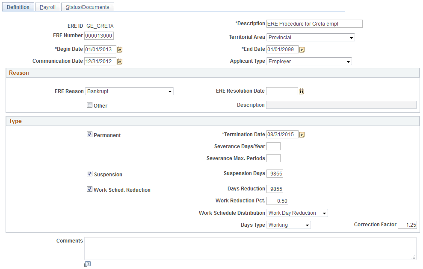423x269 pixels.
Task: Open the Days Type dropdown
Action: coord(307,225)
